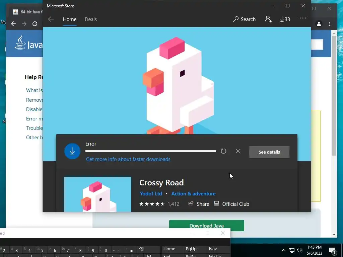Open Get more info about faster downloads
The height and width of the screenshot is (257, 343).
128,159
